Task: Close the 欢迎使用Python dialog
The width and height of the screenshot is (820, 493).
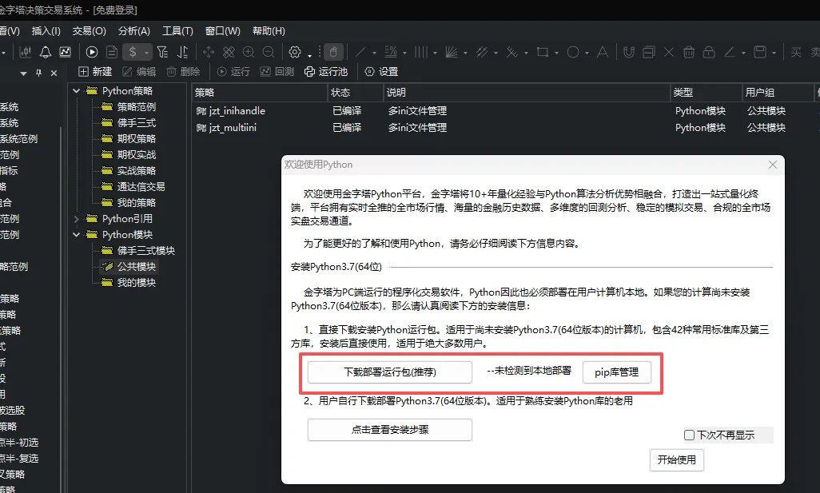Action: coord(772,165)
